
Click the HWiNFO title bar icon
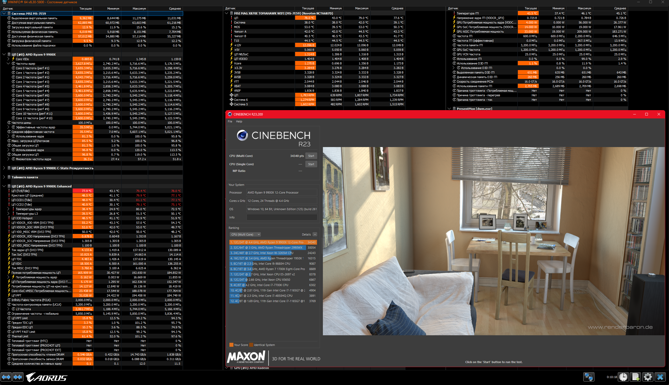click(4, 2)
